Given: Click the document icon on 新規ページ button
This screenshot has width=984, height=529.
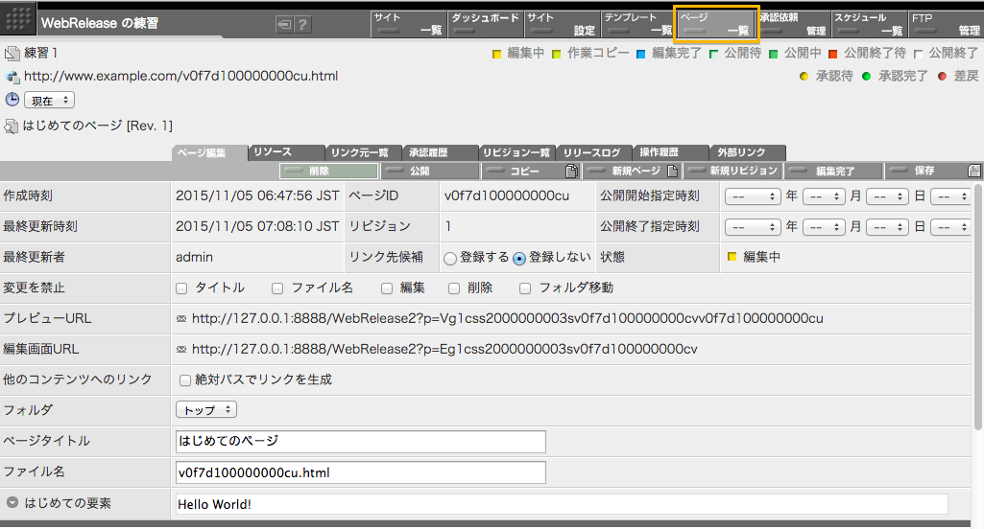Looking at the screenshot, I should pos(672,171).
